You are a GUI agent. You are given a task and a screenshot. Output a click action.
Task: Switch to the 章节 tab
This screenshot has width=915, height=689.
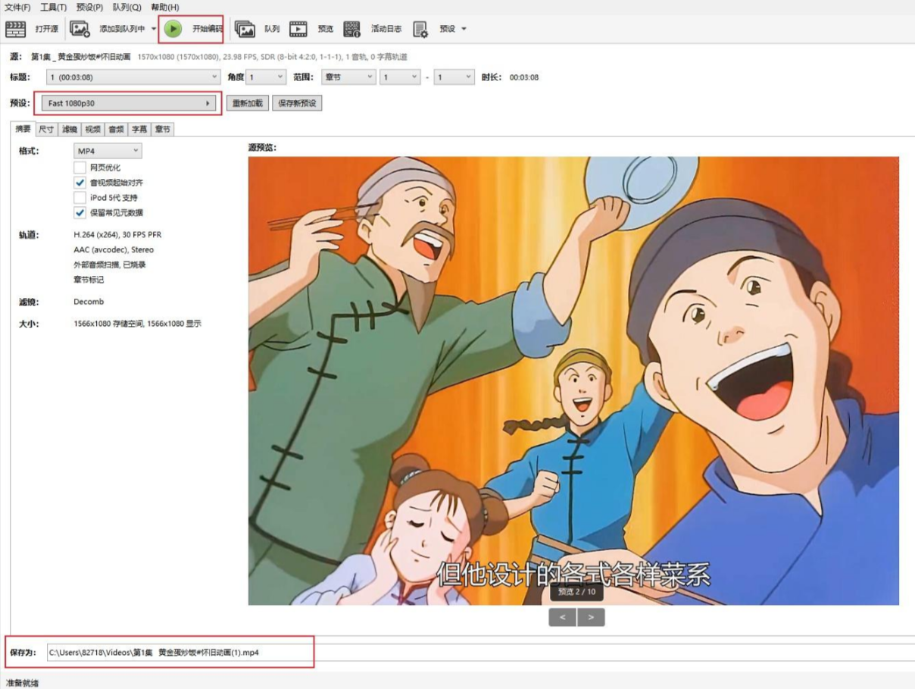(x=163, y=130)
